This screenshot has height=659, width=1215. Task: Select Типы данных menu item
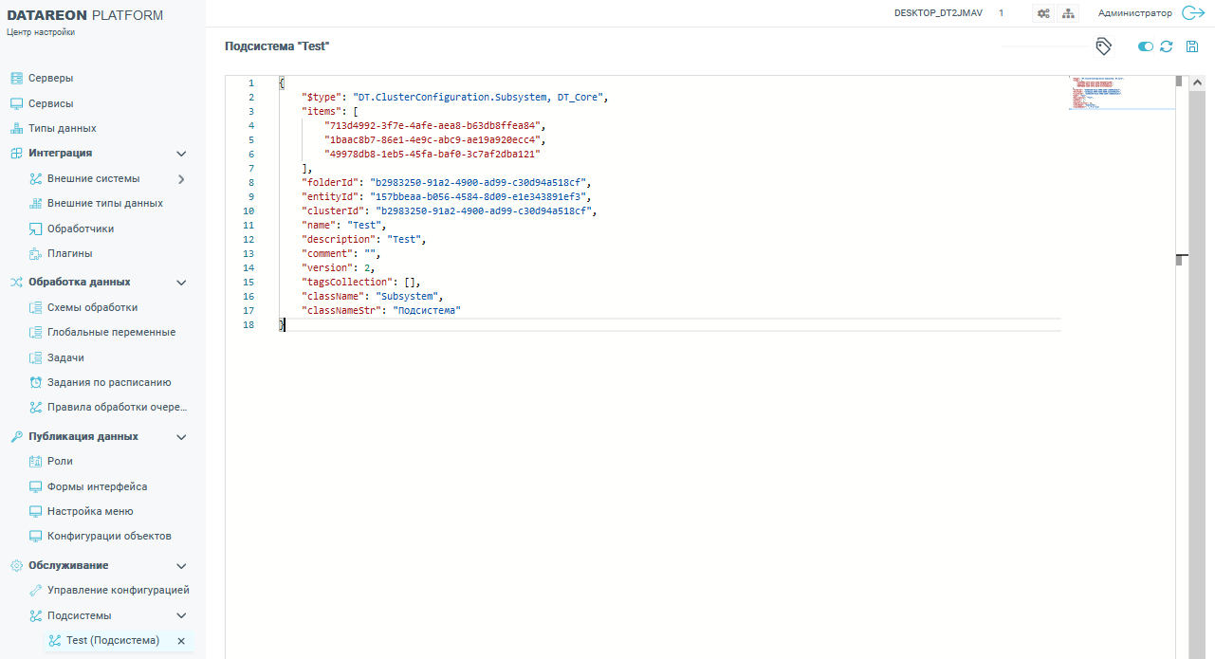[62, 129]
